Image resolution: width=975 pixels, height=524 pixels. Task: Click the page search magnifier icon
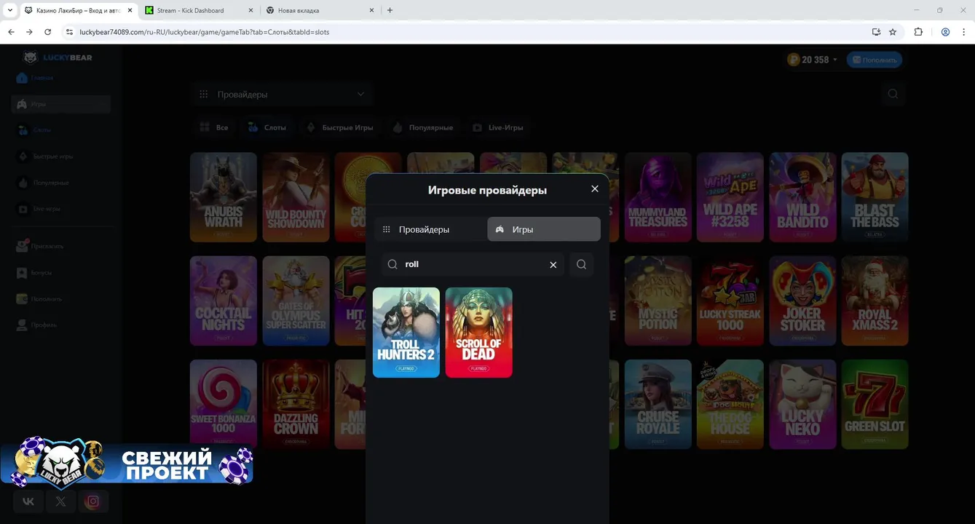[893, 94]
